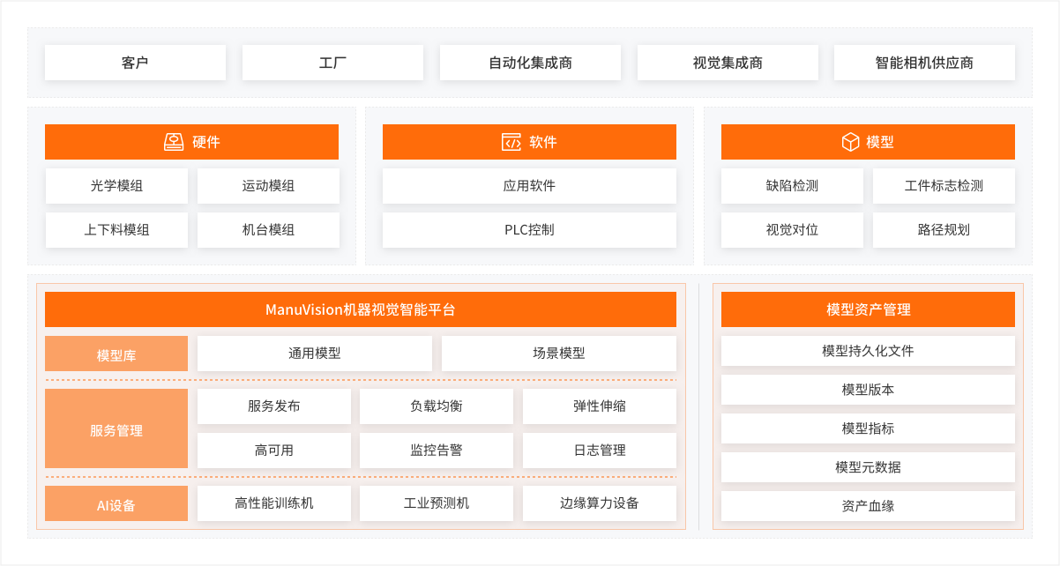This screenshot has width=1060, height=566.
Task: Select the 服务管理 category label
Action: tap(116, 428)
